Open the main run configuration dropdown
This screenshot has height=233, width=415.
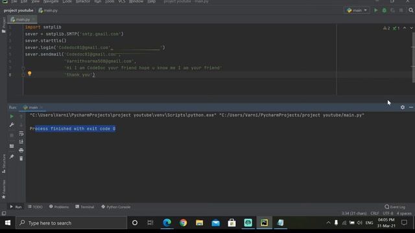tap(357, 10)
